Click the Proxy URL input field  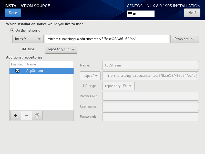[x=150, y=96]
